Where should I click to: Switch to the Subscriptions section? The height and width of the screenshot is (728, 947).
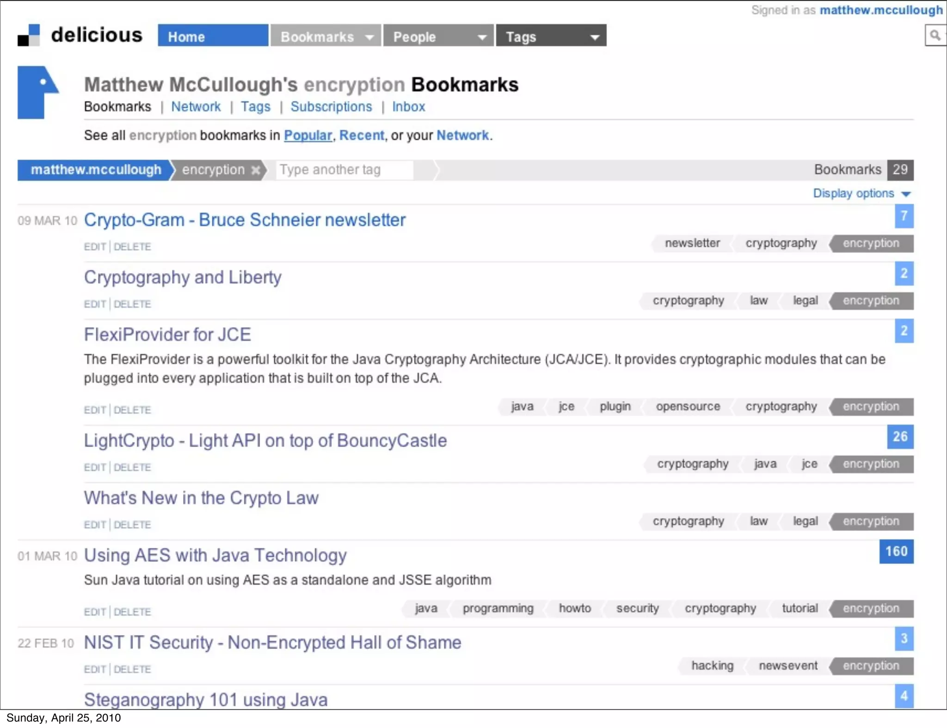point(331,107)
